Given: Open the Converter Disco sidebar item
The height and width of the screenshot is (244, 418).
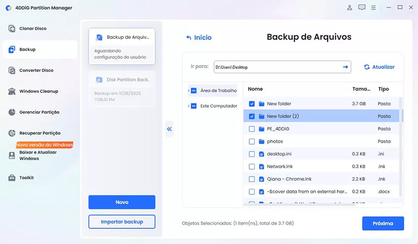Looking at the screenshot, I should pos(40,70).
